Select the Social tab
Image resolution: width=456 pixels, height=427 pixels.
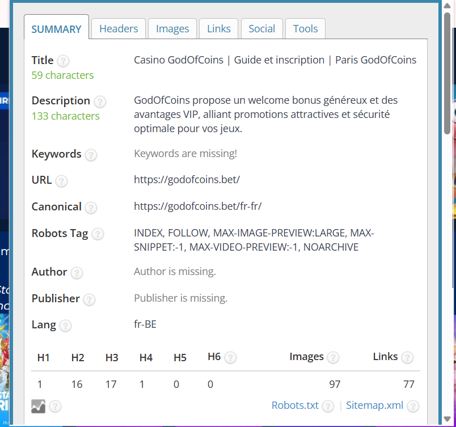pyautogui.click(x=261, y=29)
